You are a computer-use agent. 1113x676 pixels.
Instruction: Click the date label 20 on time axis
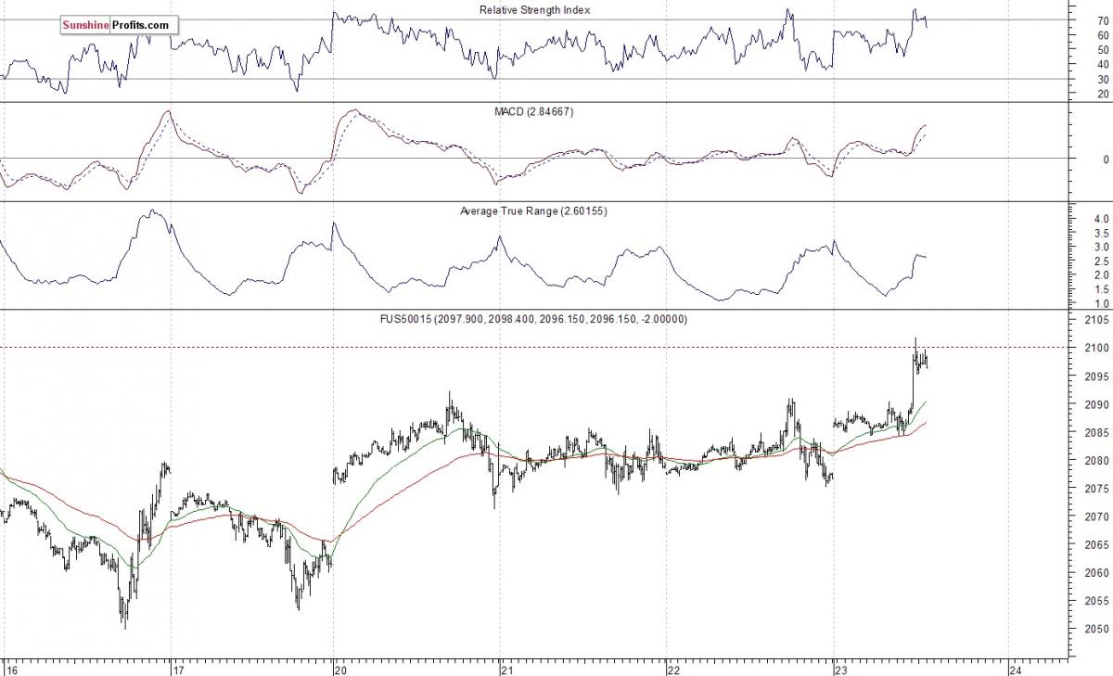[x=341, y=670]
